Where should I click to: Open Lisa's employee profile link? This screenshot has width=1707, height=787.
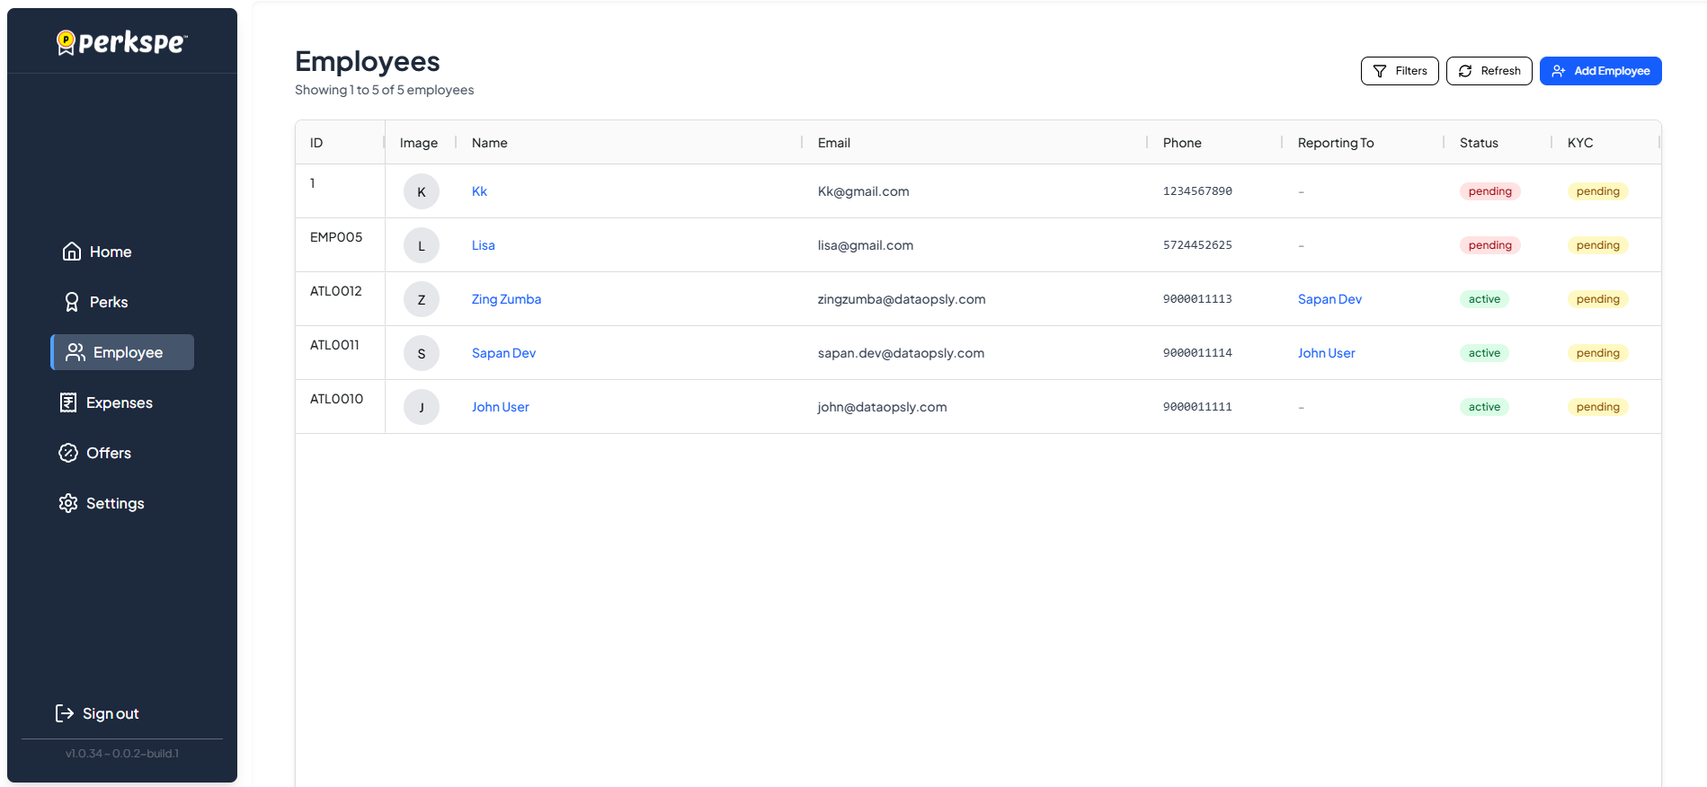[x=483, y=245]
